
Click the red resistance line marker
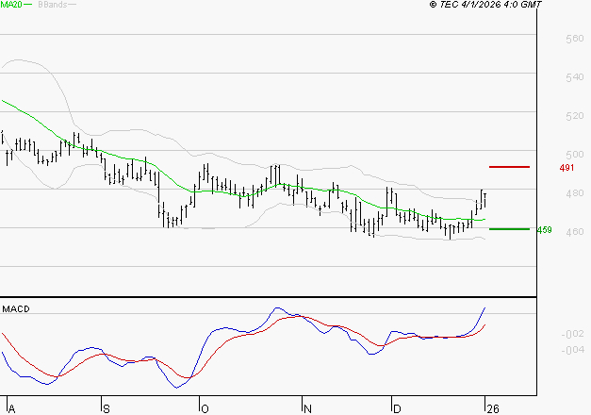click(509, 167)
